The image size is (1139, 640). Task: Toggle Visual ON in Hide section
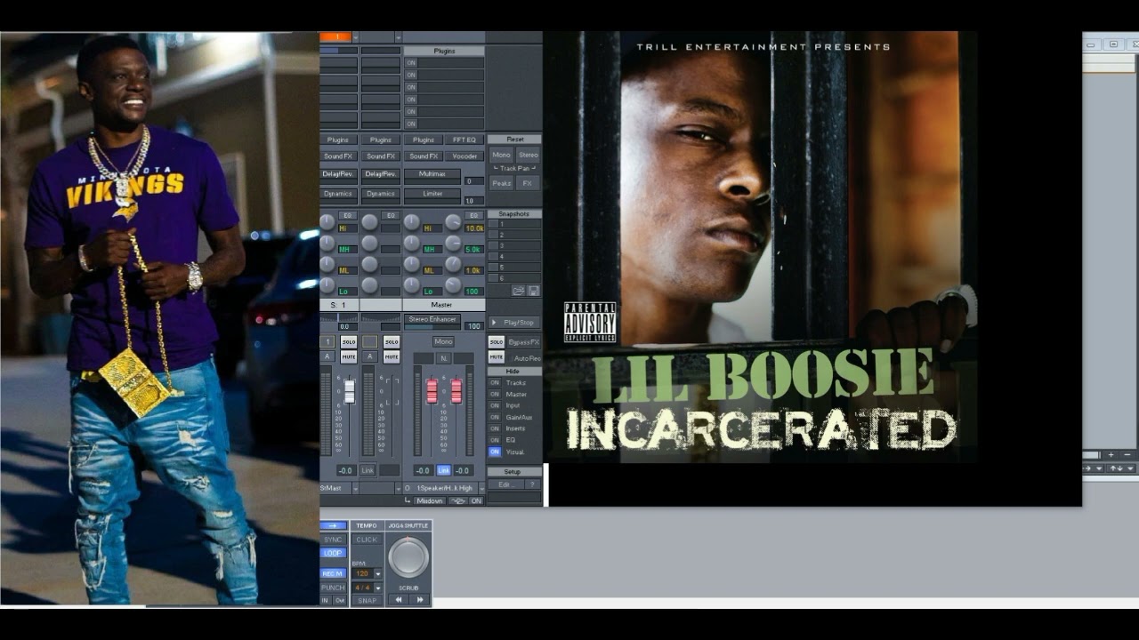coord(495,452)
